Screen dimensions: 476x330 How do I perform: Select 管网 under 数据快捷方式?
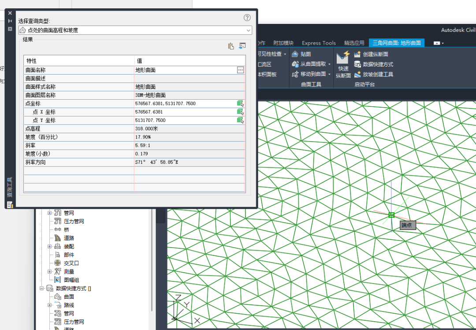[69, 313]
